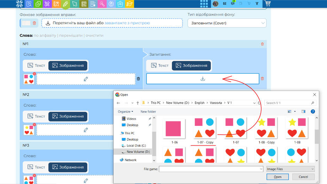Screen dimensions: 327x184
Task: Open the QR code icon in top bar
Action: 84,4
